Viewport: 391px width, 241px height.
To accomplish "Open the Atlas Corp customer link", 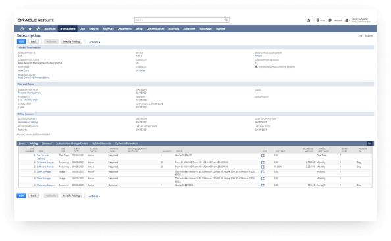I will click(24, 70).
